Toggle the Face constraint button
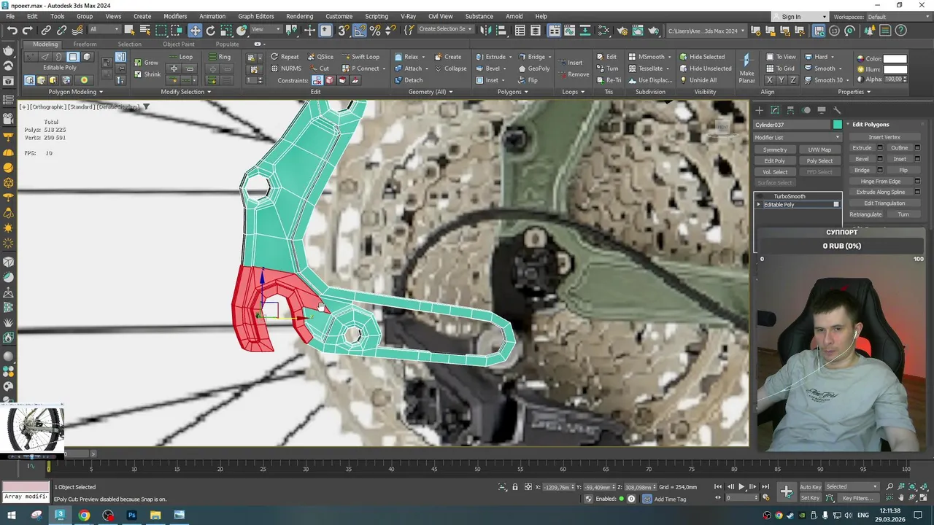 [x=342, y=80]
